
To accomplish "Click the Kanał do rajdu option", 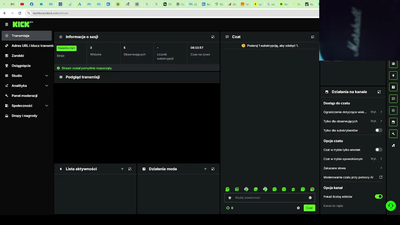I will click(333, 206).
